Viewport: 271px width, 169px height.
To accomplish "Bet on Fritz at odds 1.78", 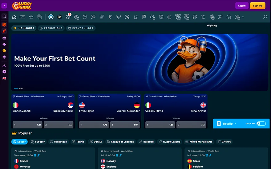I will pos(94,125).
